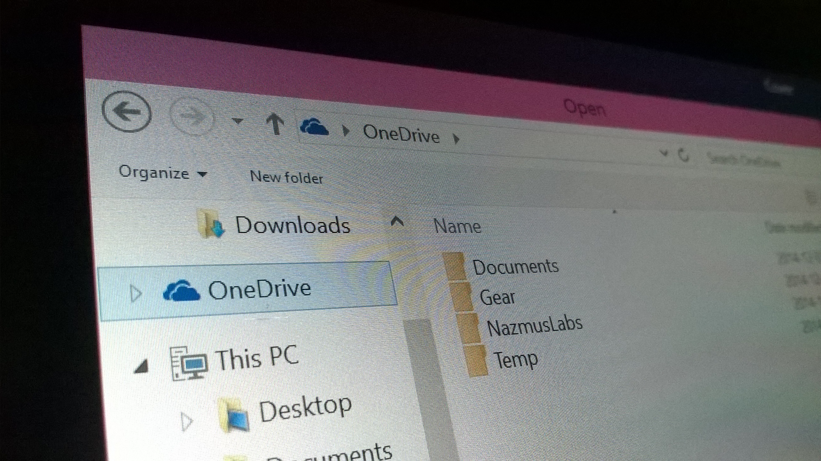Click the Up one level arrow

click(275, 124)
